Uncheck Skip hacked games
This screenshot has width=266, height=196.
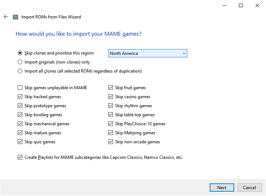tap(20, 97)
